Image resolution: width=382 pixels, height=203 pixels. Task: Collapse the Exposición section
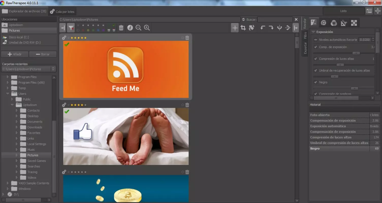point(313,32)
